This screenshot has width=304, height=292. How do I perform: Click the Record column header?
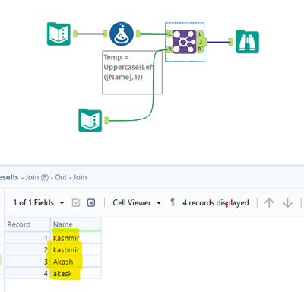click(27, 224)
